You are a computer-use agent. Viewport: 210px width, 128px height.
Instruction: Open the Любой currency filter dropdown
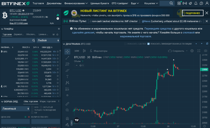[x=48, y=40]
